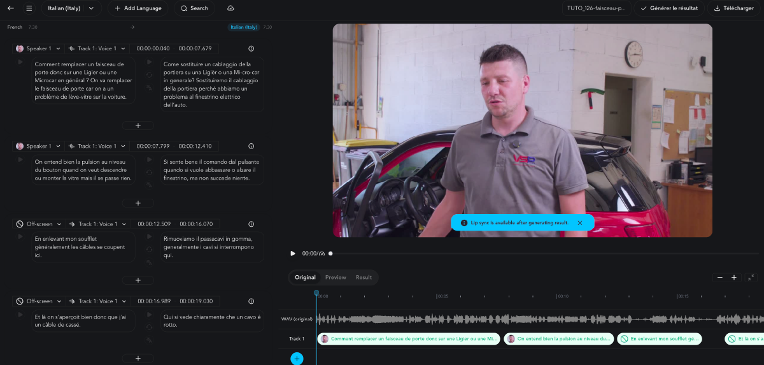This screenshot has width=764, height=365.
Task: Play the Italian translation 'Si sente bene il comando'
Action: [x=149, y=160]
